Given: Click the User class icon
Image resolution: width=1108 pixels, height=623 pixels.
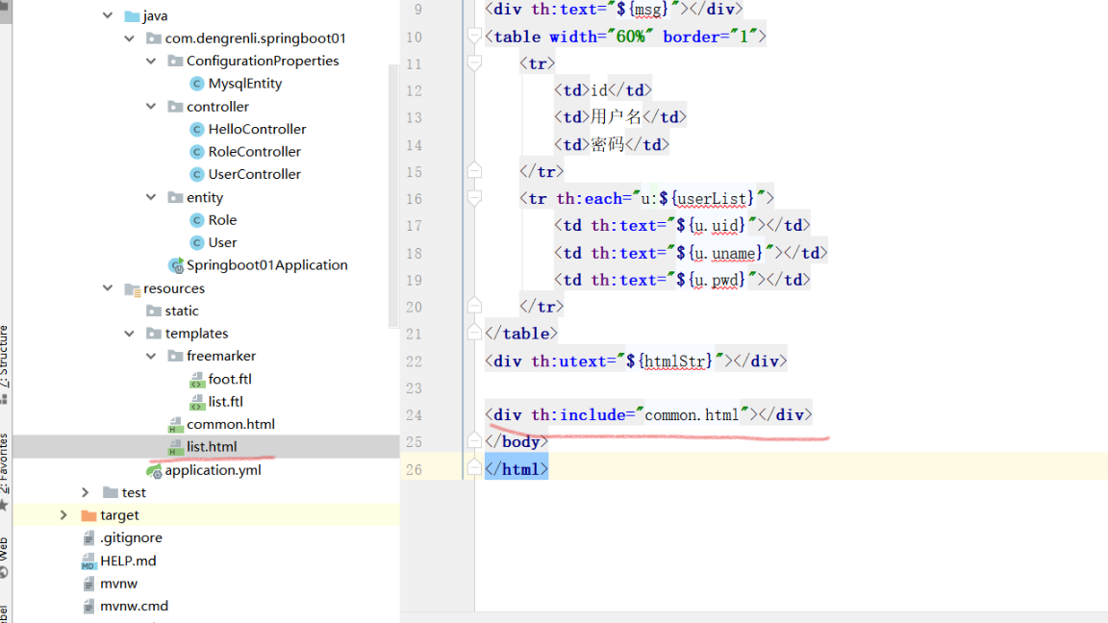Looking at the screenshot, I should click(x=197, y=243).
